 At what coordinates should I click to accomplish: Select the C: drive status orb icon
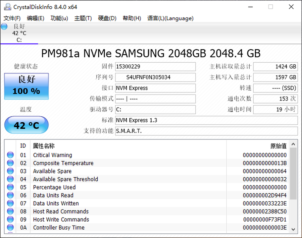4,27
